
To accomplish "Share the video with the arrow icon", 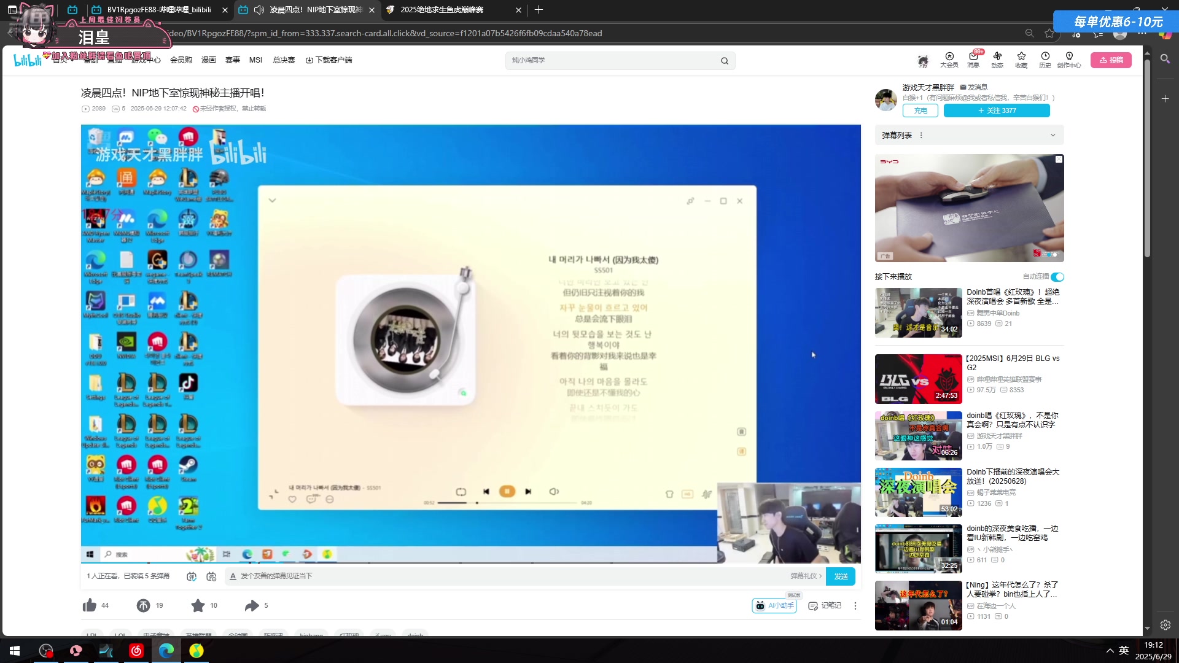I will 252,605.
